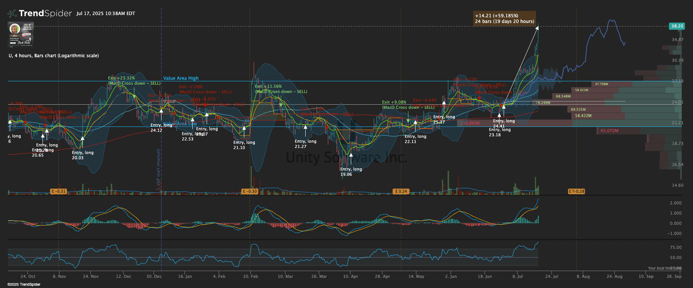Click the 'Entry, long 23.18' signal label
The image size is (693, 288).
500,132
